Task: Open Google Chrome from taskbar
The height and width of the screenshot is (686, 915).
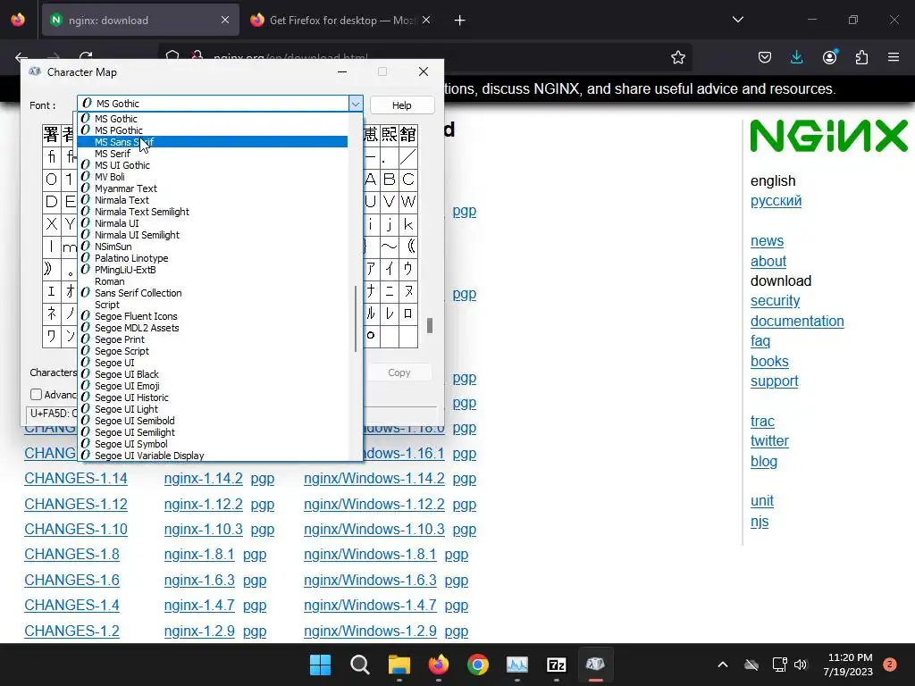Action: tap(478, 665)
